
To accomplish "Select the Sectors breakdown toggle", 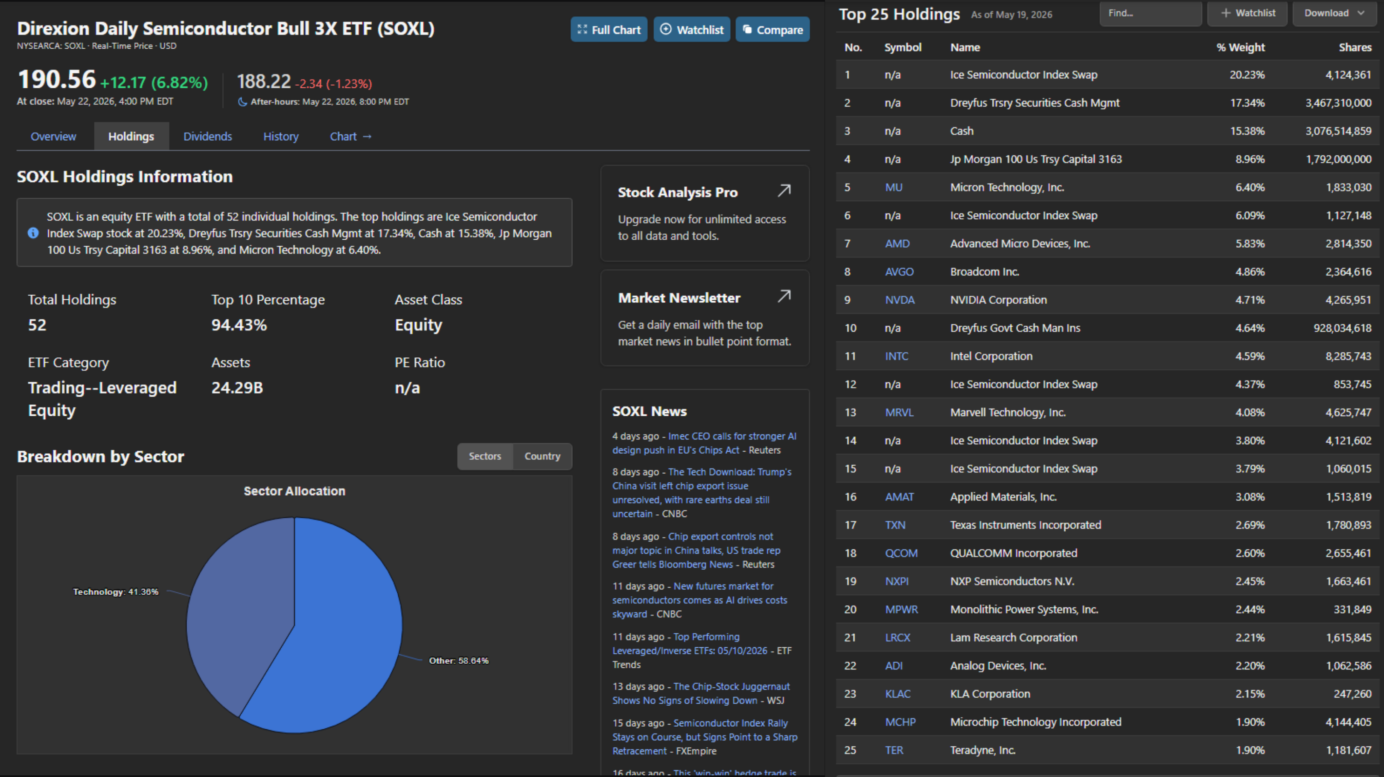I will point(485,456).
